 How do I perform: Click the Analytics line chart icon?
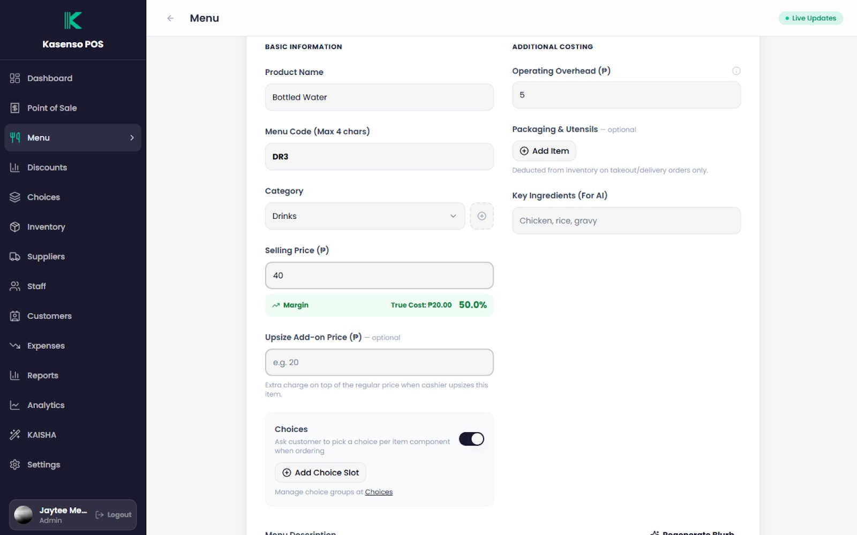click(15, 405)
